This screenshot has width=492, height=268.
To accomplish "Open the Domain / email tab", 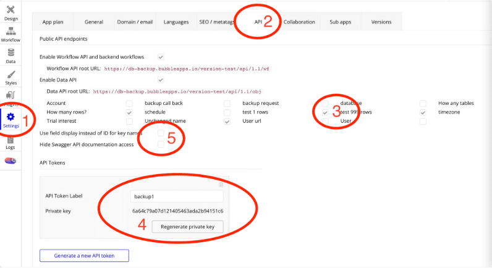I will (135, 22).
